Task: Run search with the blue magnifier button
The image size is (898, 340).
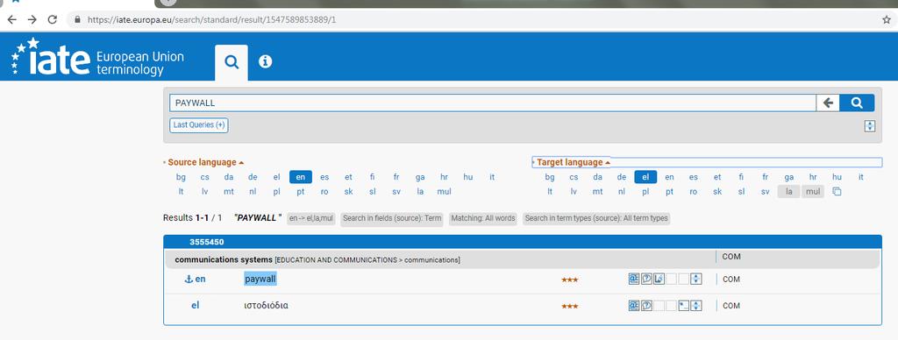Action: click(x=857, y=103)
